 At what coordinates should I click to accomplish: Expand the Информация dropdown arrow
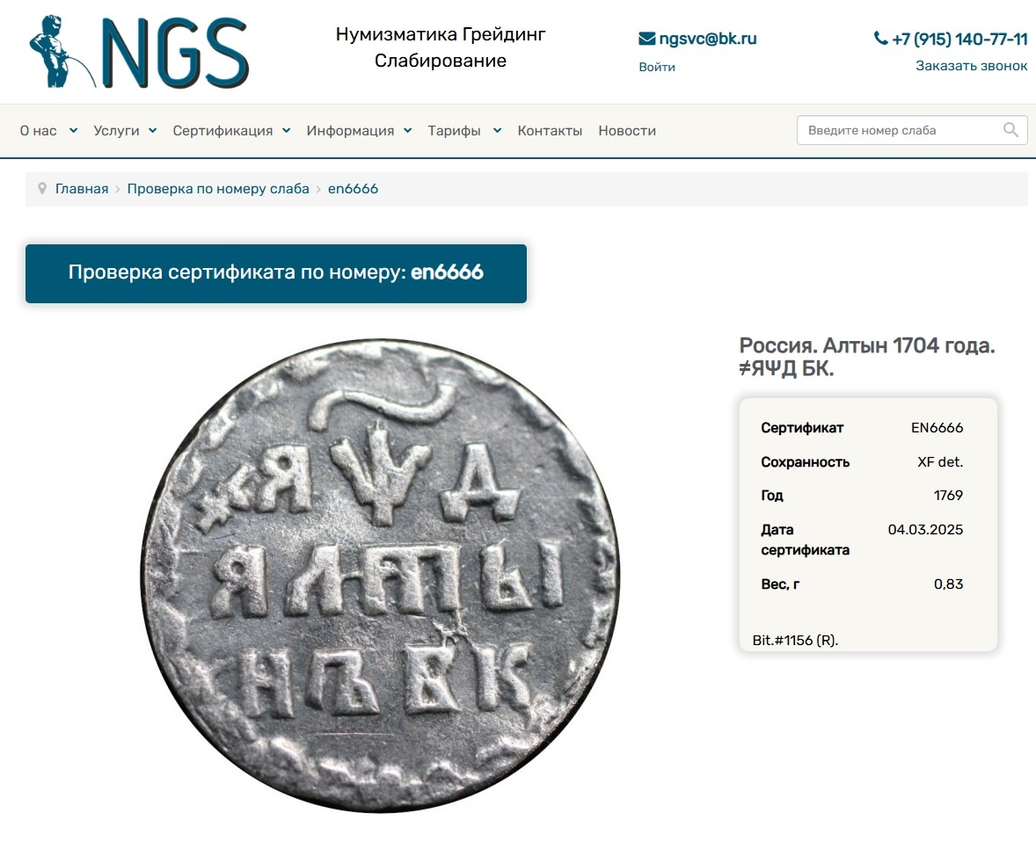(408, 131)
